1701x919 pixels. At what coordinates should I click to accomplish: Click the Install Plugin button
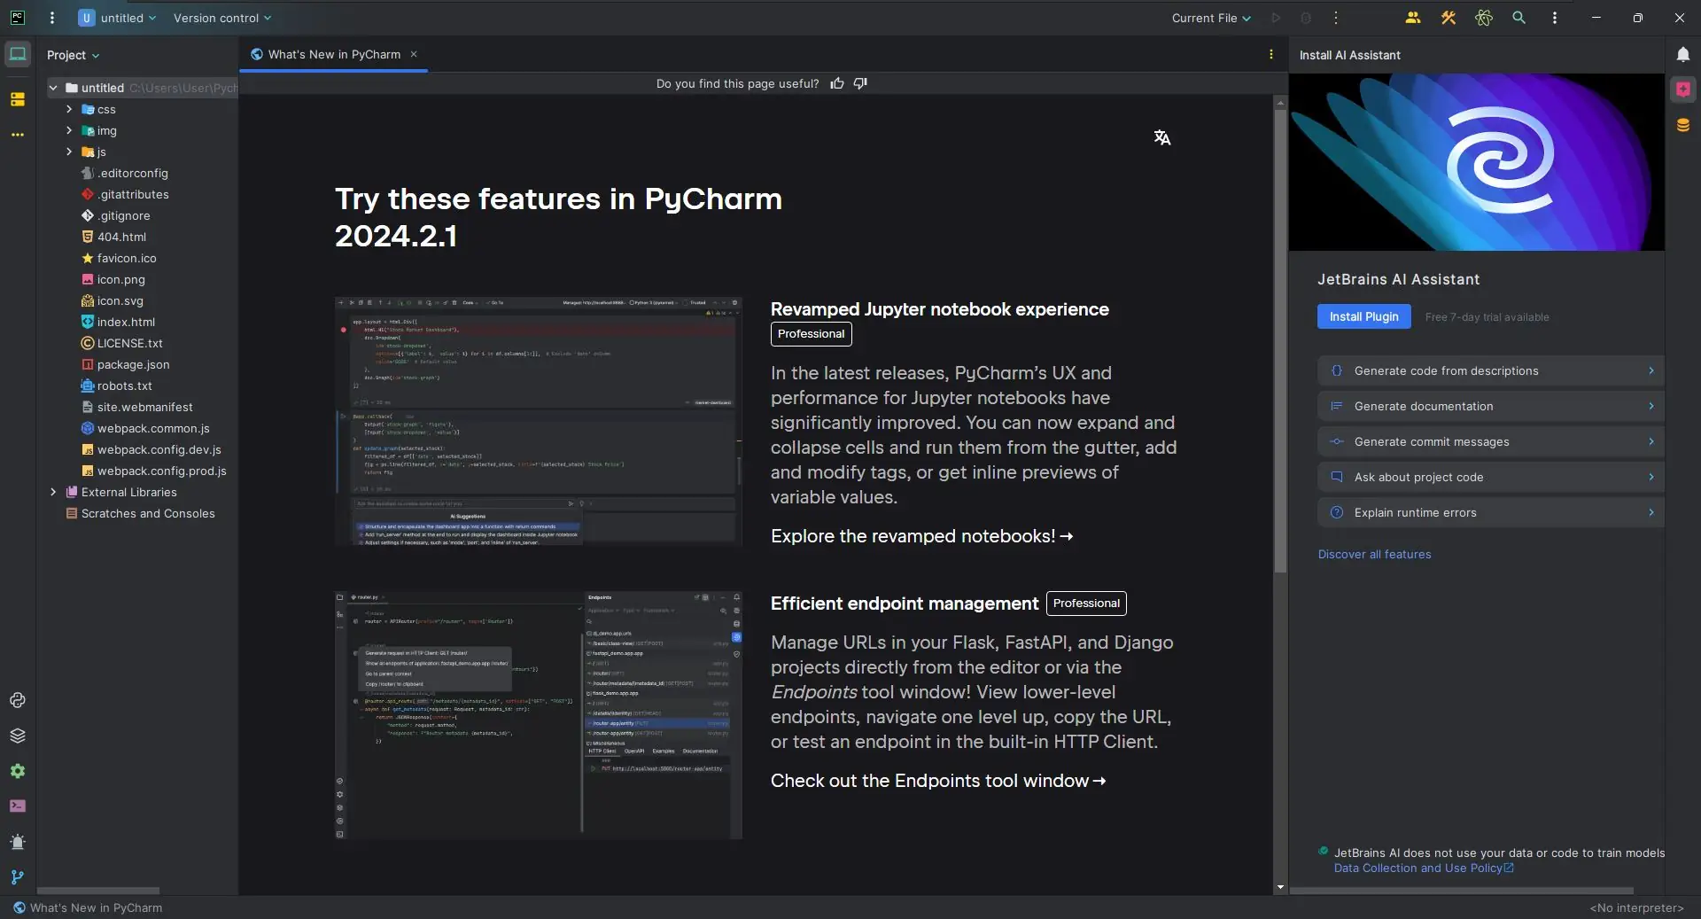point(1363,316)
